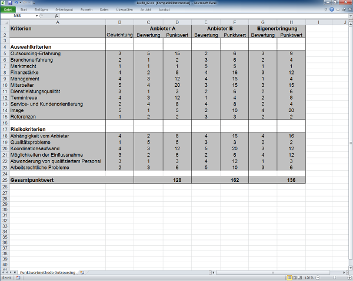Click the insert new worksheet icon
The height and width of the screenshot is (281, 353).
coord(82,273)
